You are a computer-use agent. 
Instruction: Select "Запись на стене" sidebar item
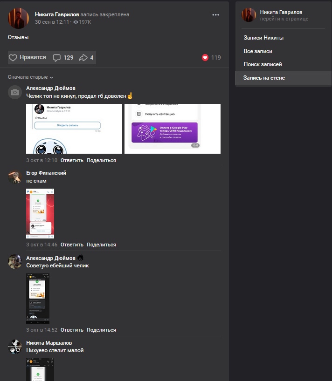tap(264, 78)
